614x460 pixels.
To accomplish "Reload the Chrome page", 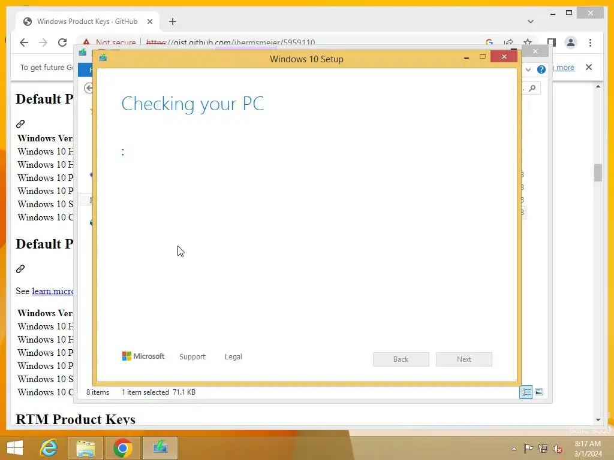I will 62,43.
